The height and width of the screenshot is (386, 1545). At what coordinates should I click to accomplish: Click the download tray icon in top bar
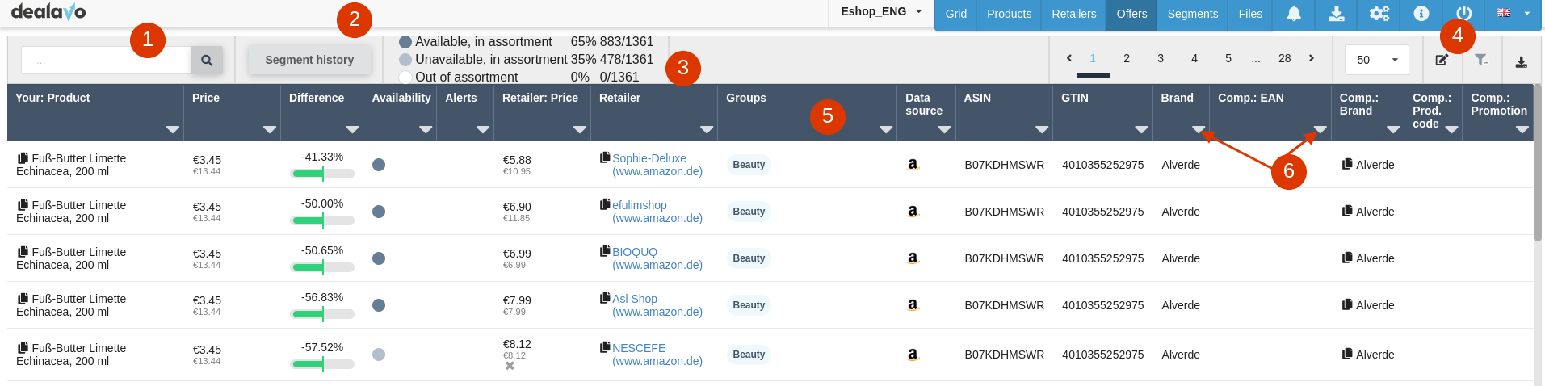point(1337,14)
